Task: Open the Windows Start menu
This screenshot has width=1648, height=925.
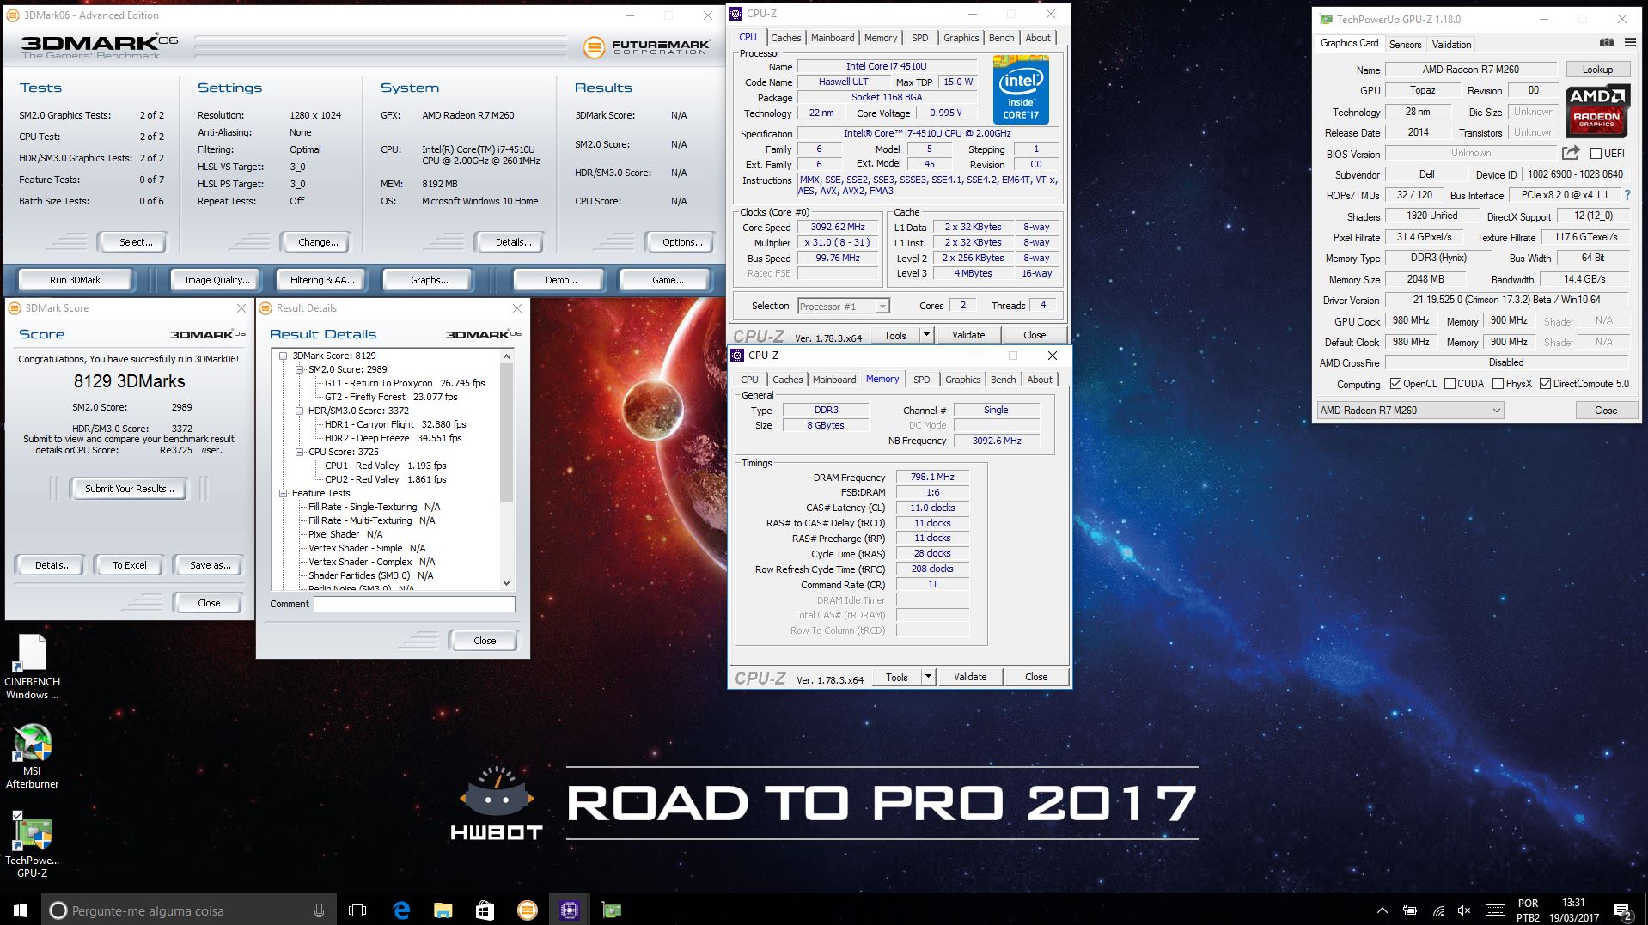Action: [x=21, y=910]
